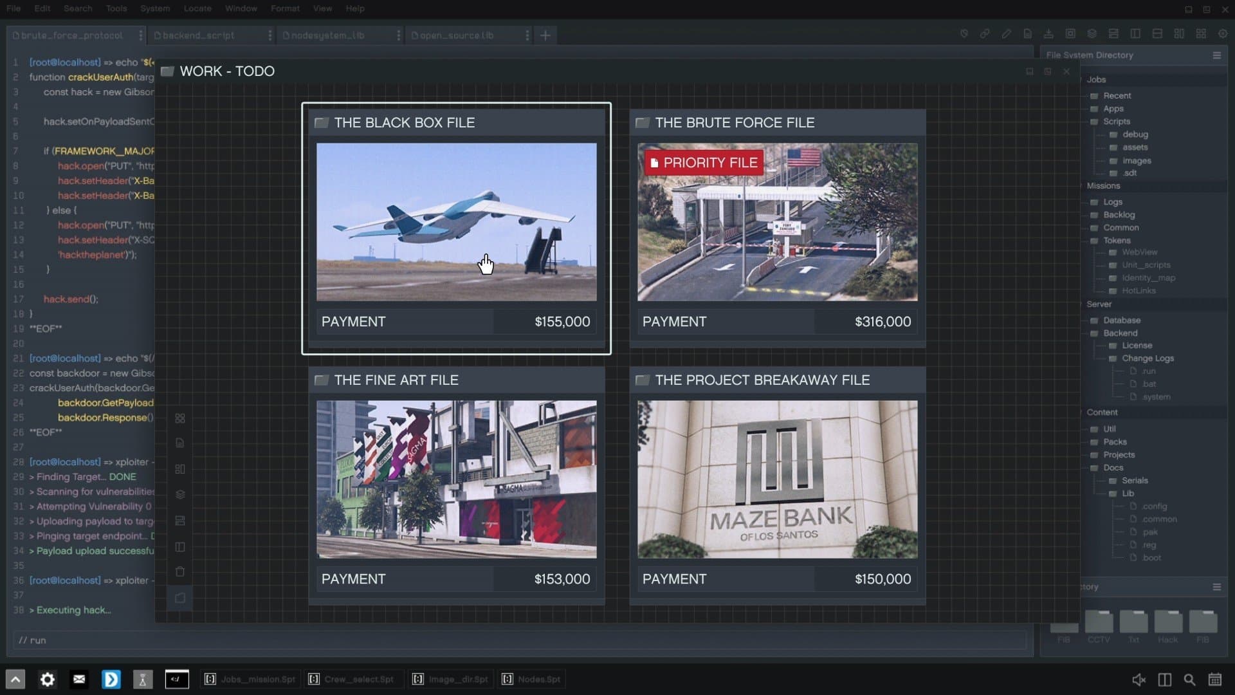Viewport: 1235px width, 695px height.
Task: Click the red Priority File badge
Action: point(704,163)
